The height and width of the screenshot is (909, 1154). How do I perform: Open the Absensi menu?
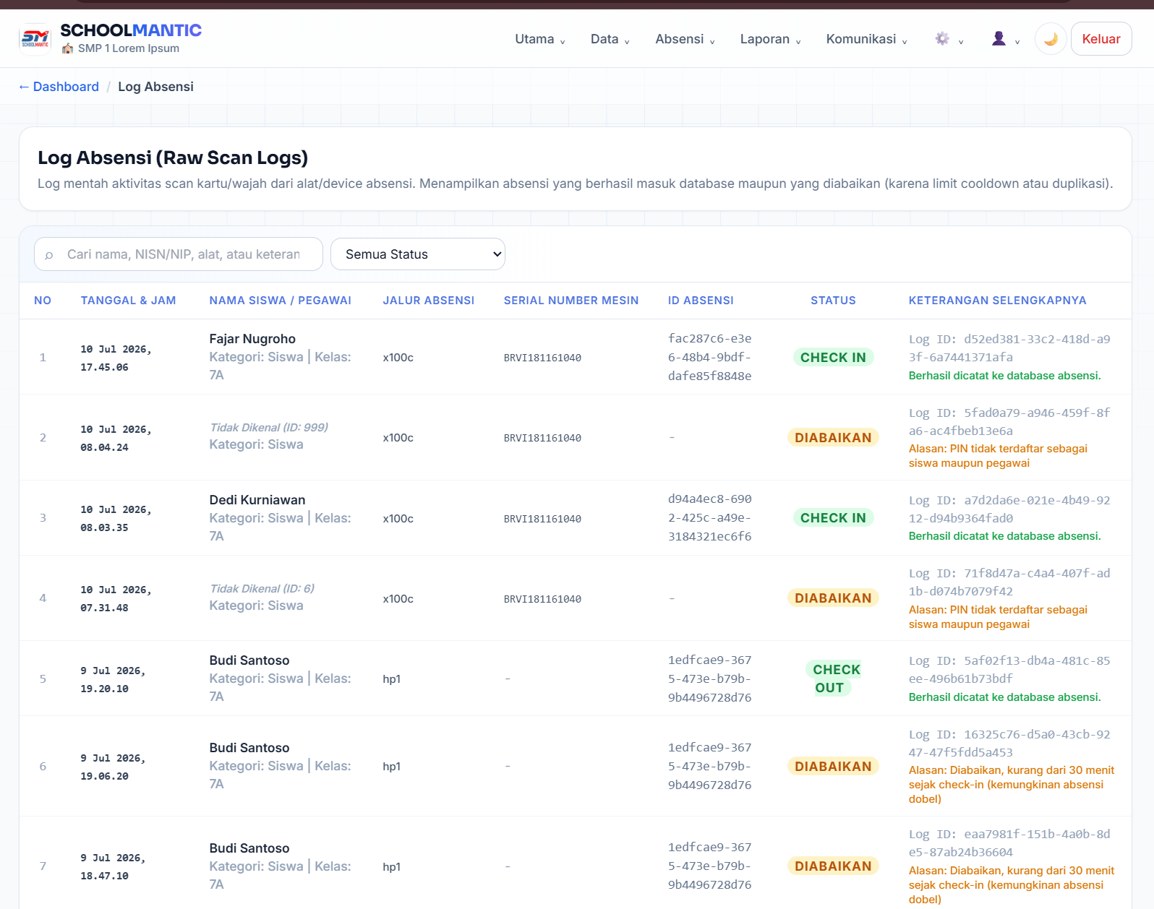click(685, 39)
